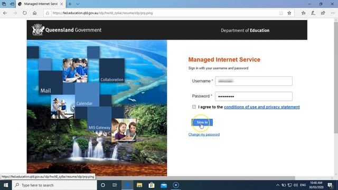
Task: Click the volume speaker tray icon
Action: (x=296, y=185)
